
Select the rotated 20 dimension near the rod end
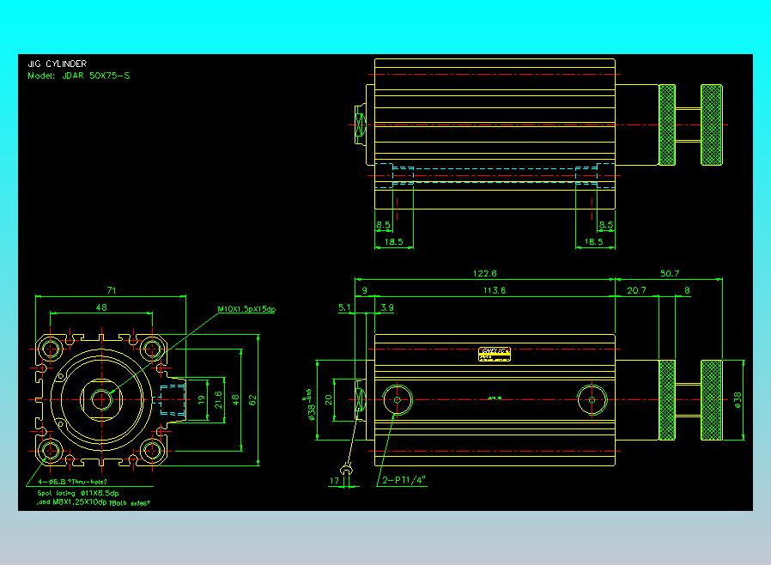329,400
